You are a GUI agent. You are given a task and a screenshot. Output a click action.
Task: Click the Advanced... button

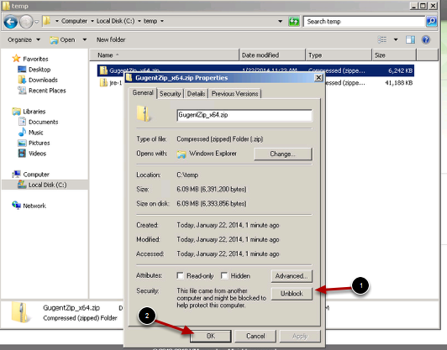[292, 276]
